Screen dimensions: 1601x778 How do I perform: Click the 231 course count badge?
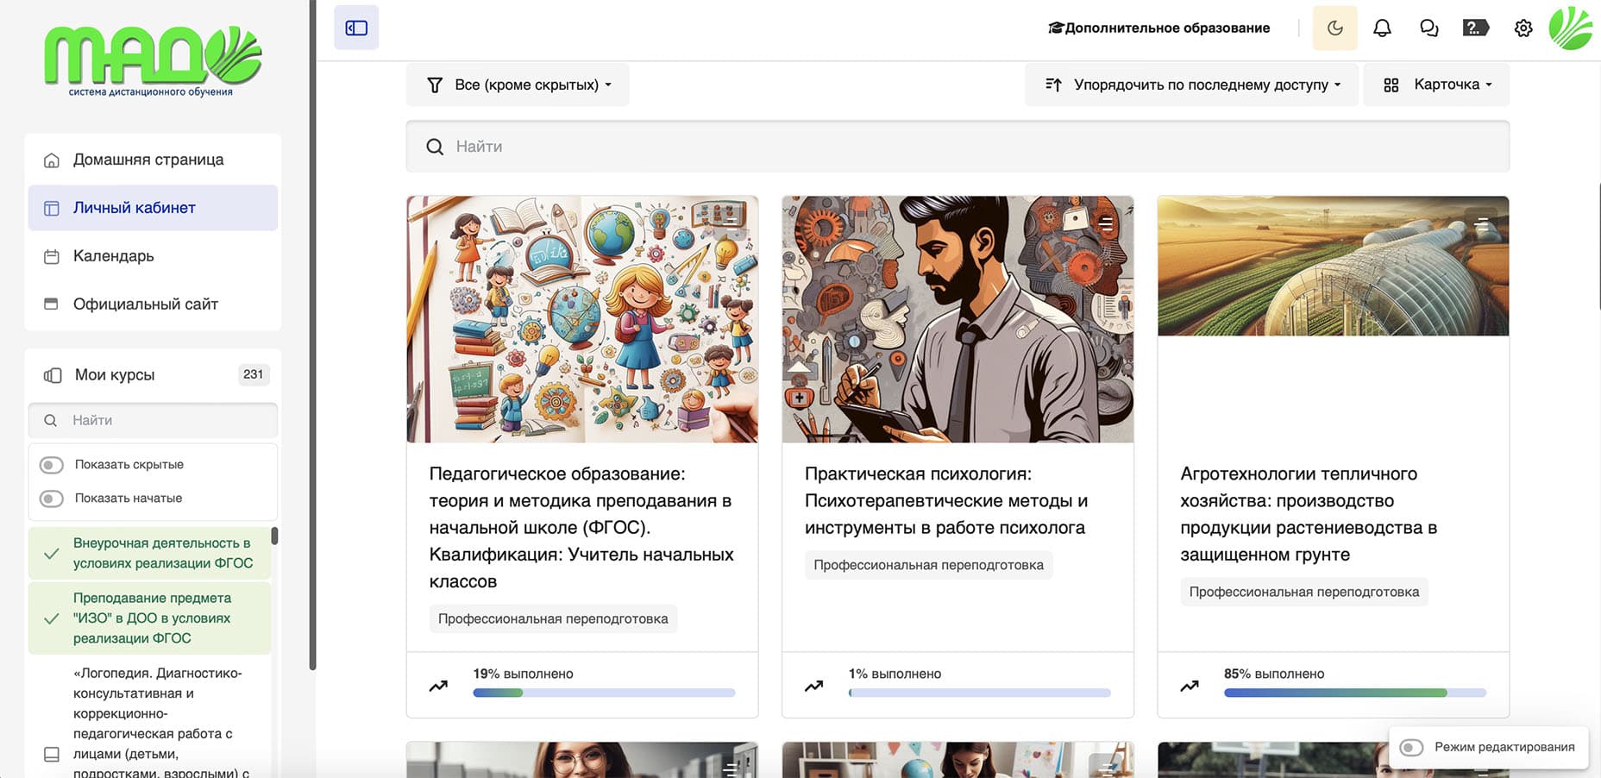[253, 374]
